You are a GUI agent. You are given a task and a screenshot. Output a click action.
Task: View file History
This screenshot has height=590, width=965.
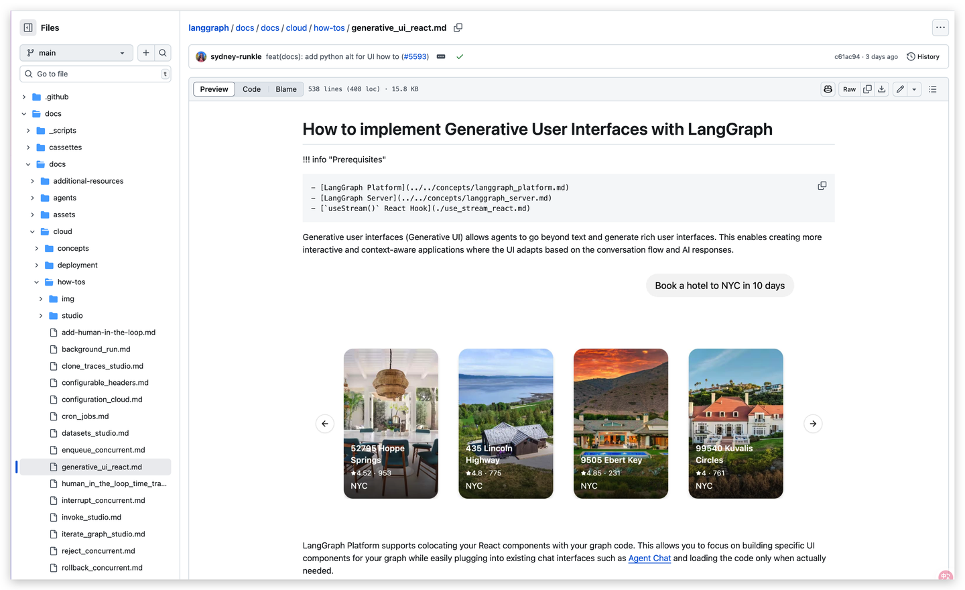(x=923, y=57)
